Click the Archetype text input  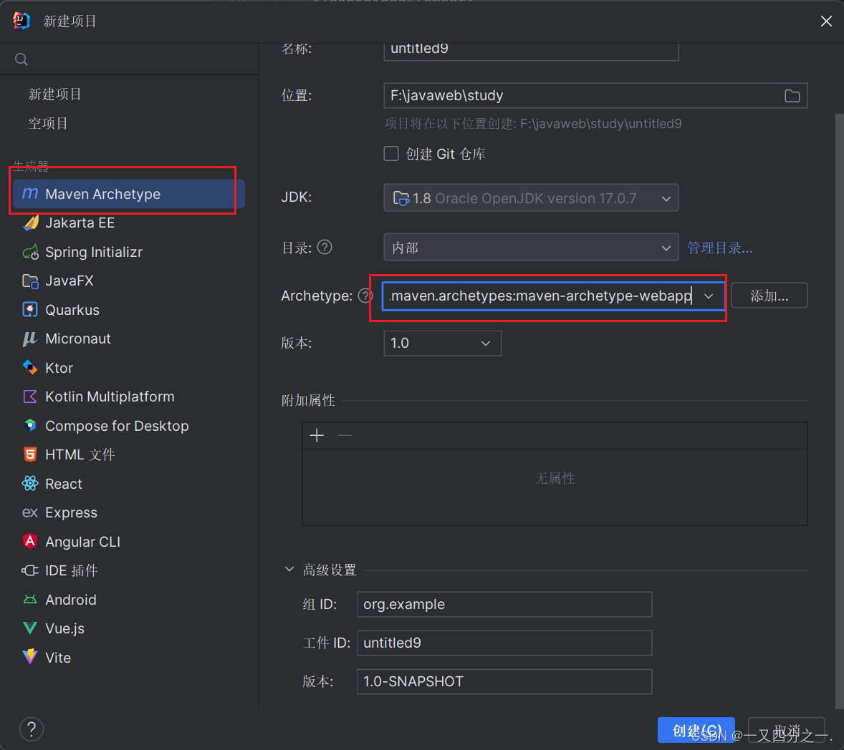click(x=540, y=296)
